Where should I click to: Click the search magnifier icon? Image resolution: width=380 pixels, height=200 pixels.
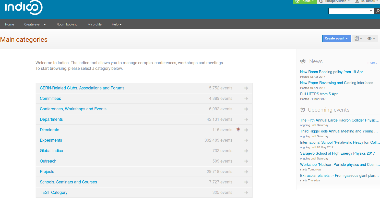point(377,11)
